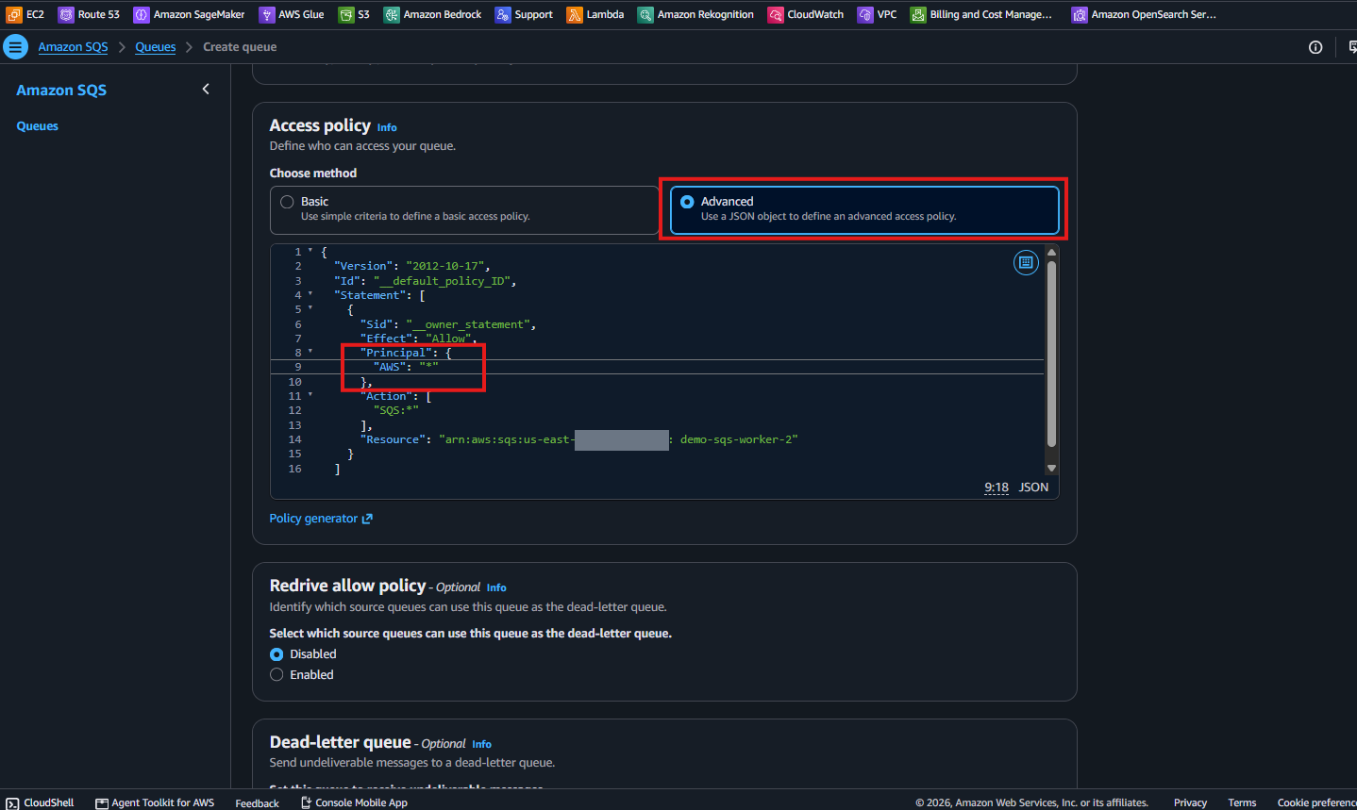Open Support shortcut icon
Screen dimensions: 1357x810
pyautogui.click(x=503, y=14)
